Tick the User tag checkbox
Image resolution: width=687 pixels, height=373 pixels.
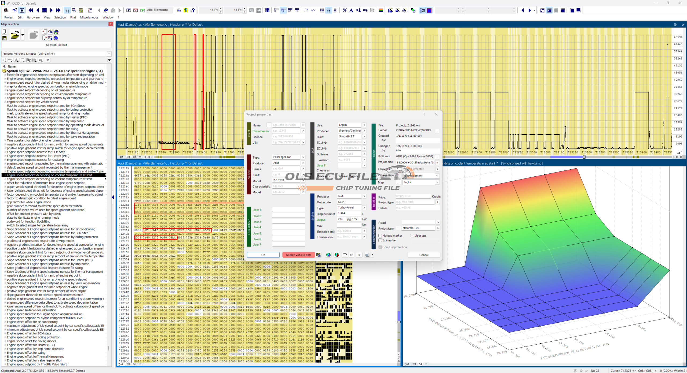[x=412, y=236]
